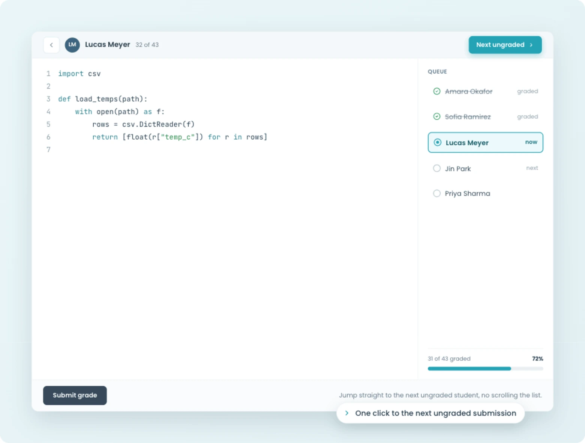Select the Priya Sharma radio circle

pyautogui.click(x=436, y=193)
